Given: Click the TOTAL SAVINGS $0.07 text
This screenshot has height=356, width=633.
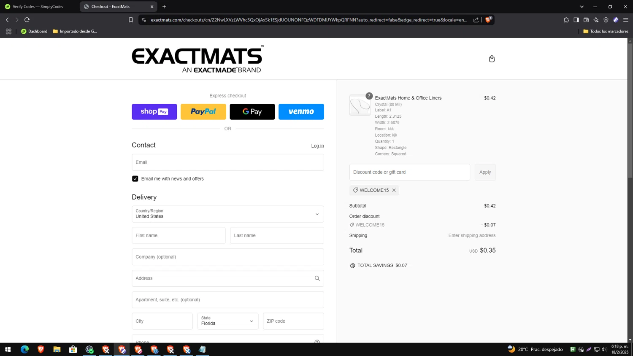Looking at the screenshot, I should point(382,265).
